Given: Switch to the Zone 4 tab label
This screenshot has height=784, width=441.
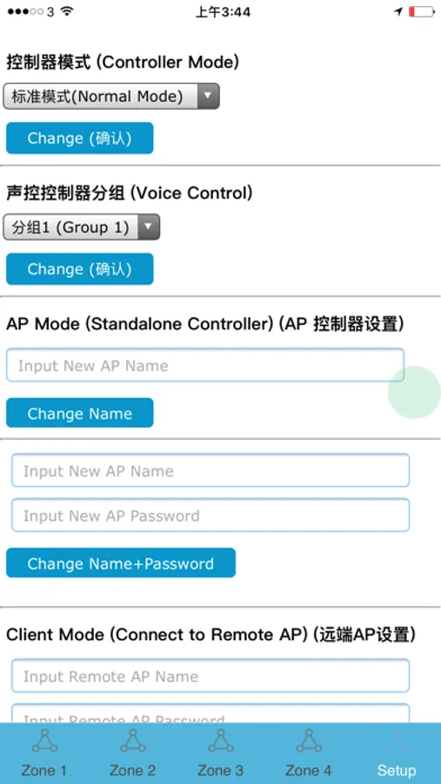Looking at the screenshot, I should coord(308,770).
